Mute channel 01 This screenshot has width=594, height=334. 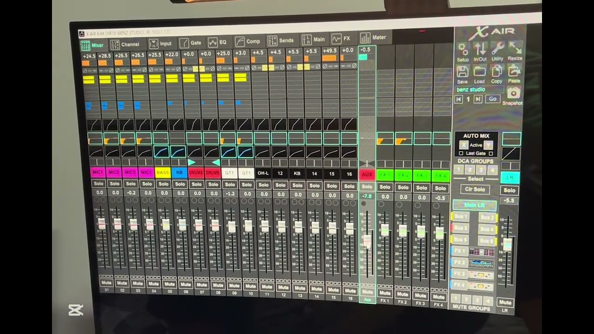tap(106, 283)
